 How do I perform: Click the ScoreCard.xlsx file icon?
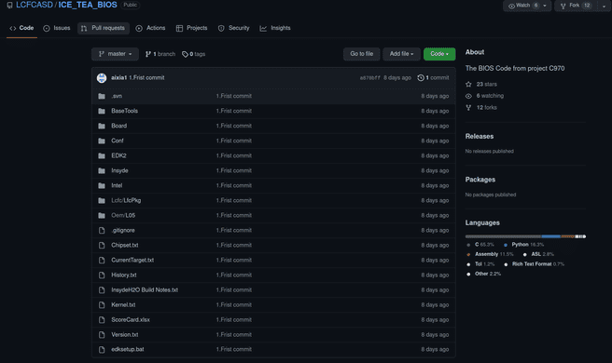(x=102, y=320)
